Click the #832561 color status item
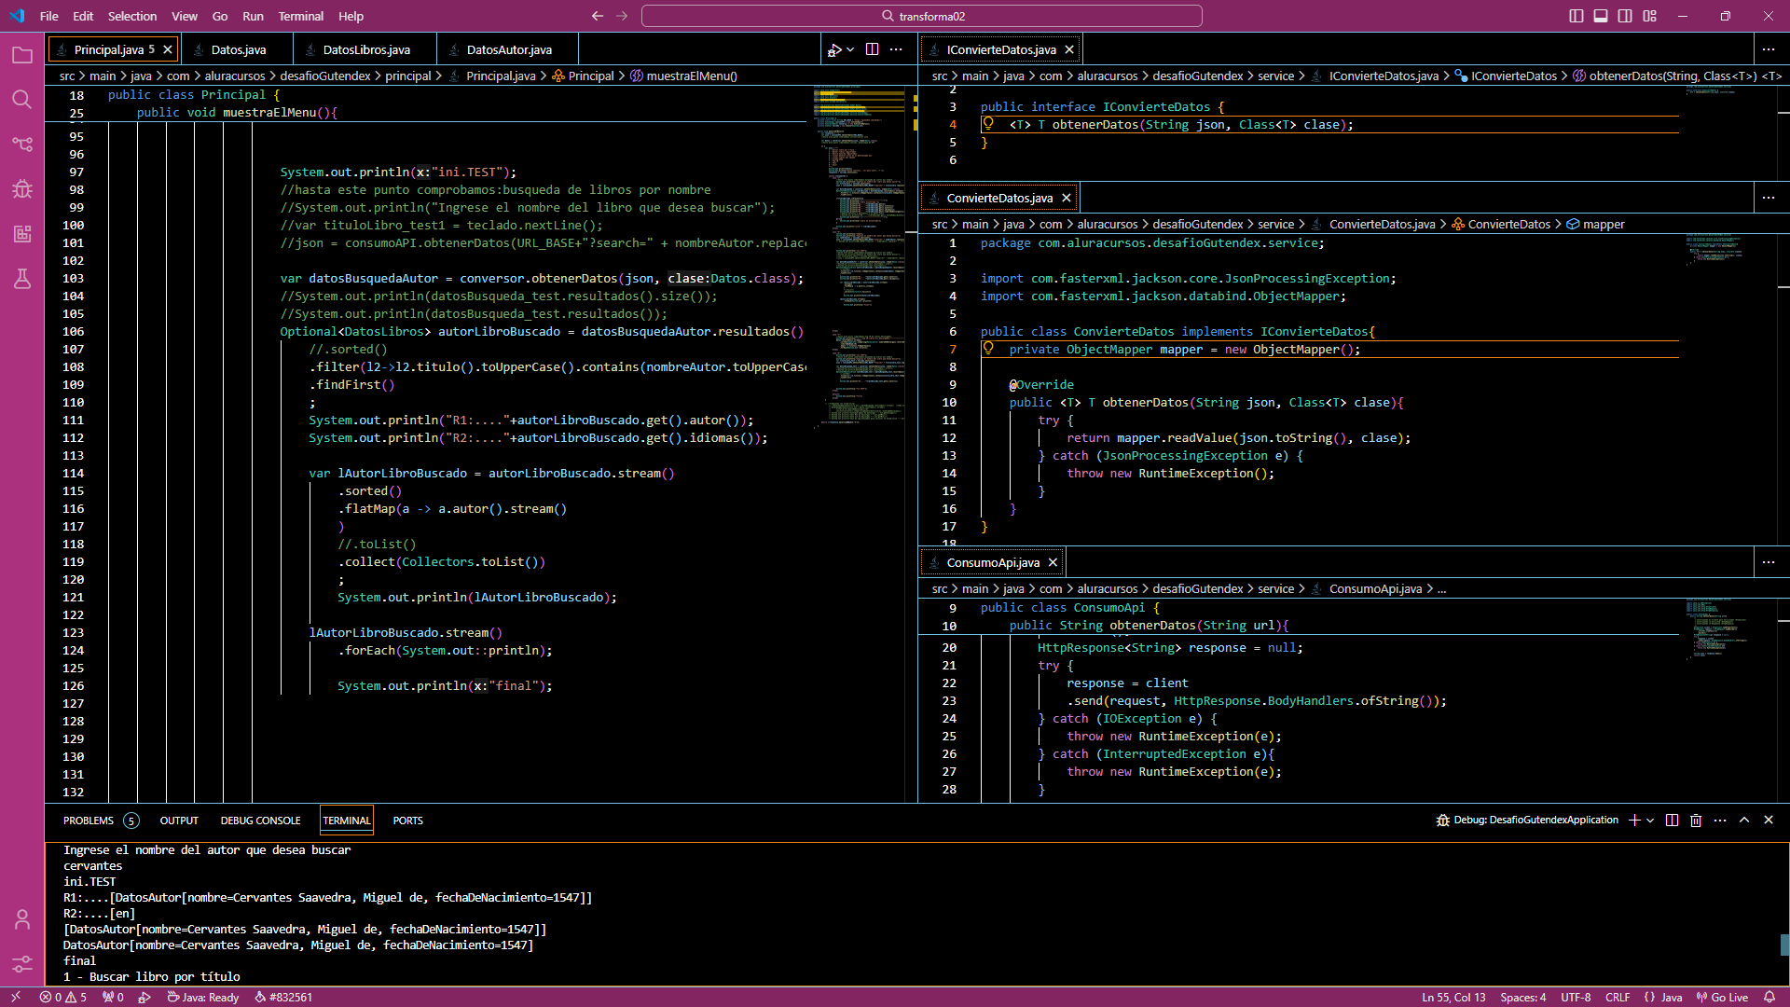This screenshot has height=1007, width=1790. click(283, 997)
